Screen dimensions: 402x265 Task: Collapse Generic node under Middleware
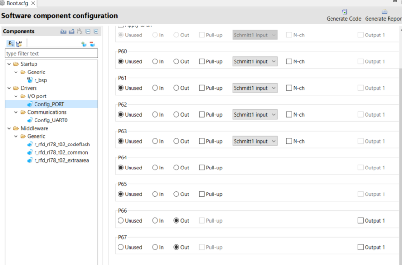coord(16,136)
